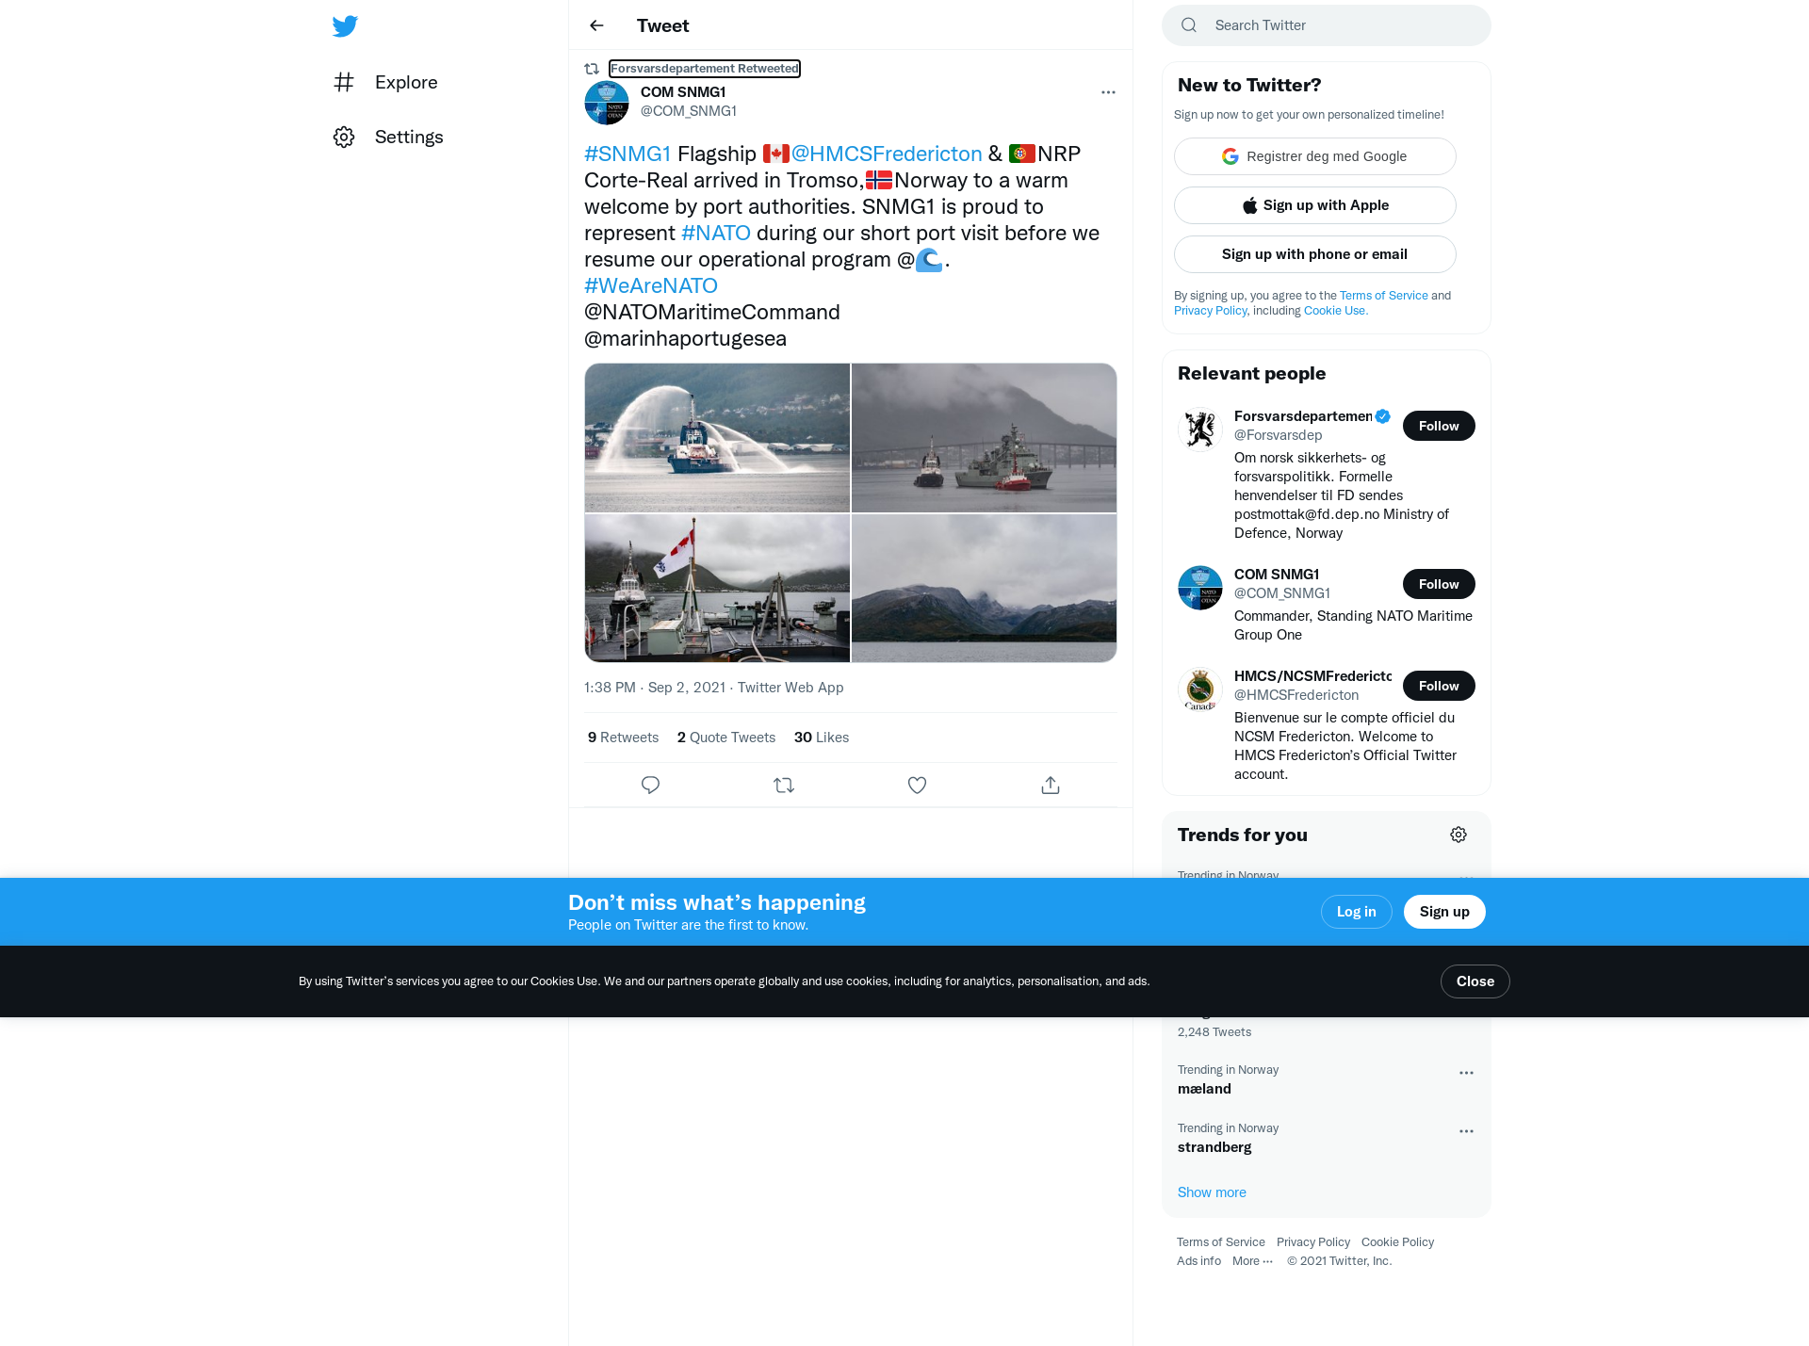
Task: Click Show more under trends
Action: tap(1212, 1192)
